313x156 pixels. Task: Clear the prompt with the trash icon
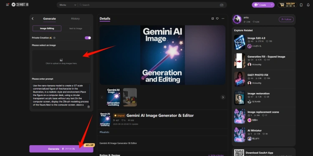[x=88, y=107]
